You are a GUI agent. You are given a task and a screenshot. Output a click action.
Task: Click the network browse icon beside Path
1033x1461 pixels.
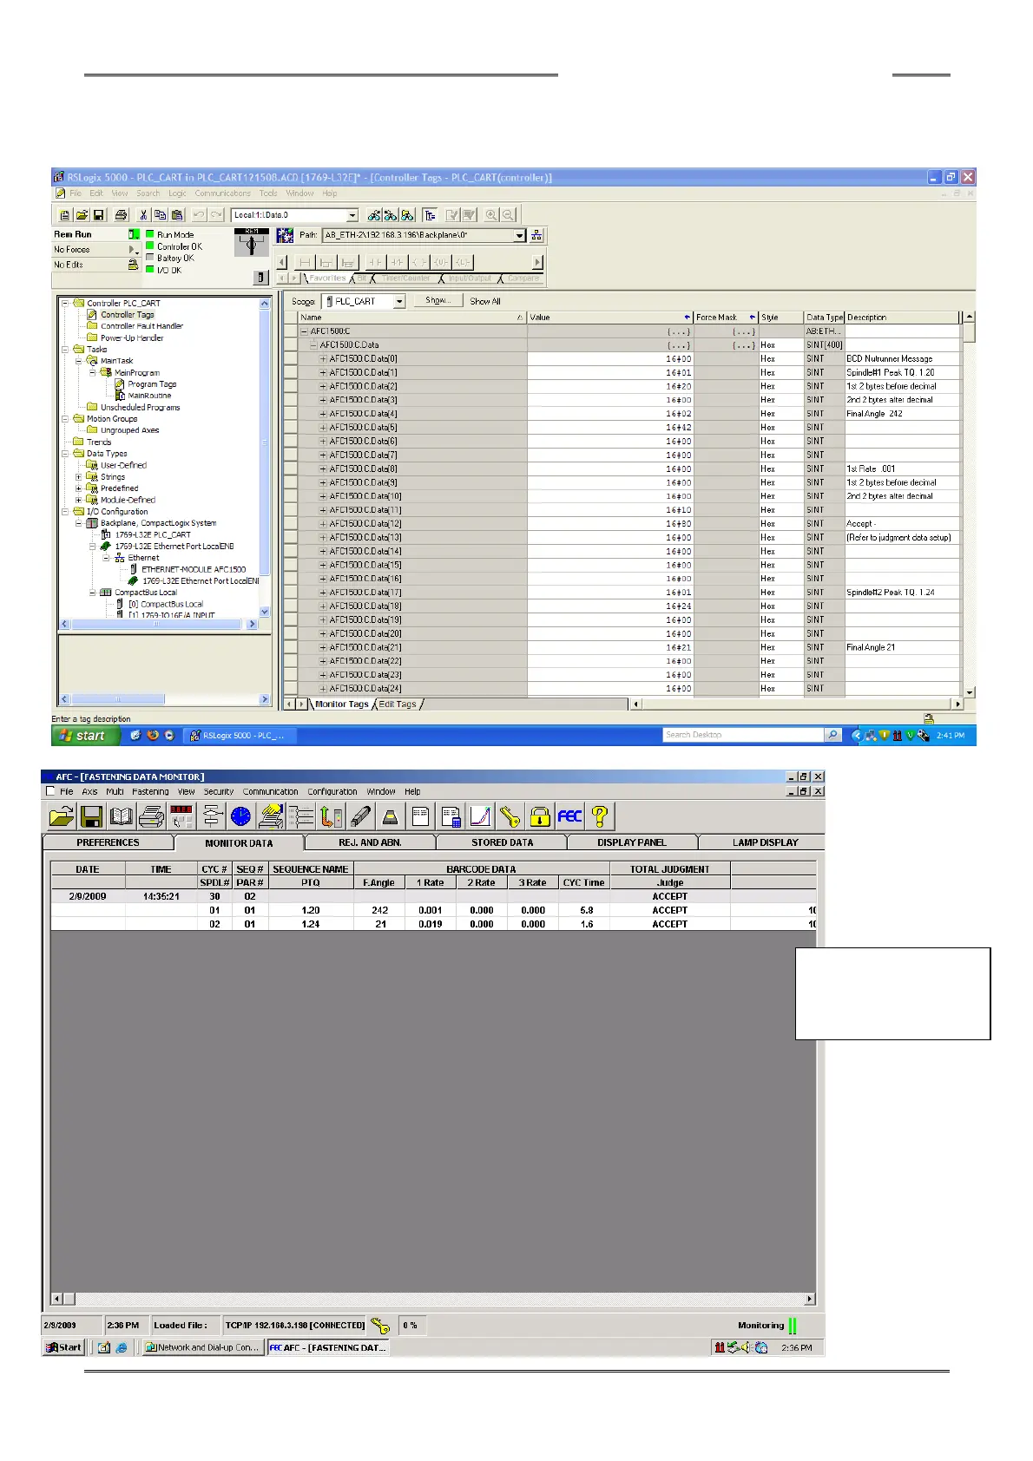coord(536,235)
